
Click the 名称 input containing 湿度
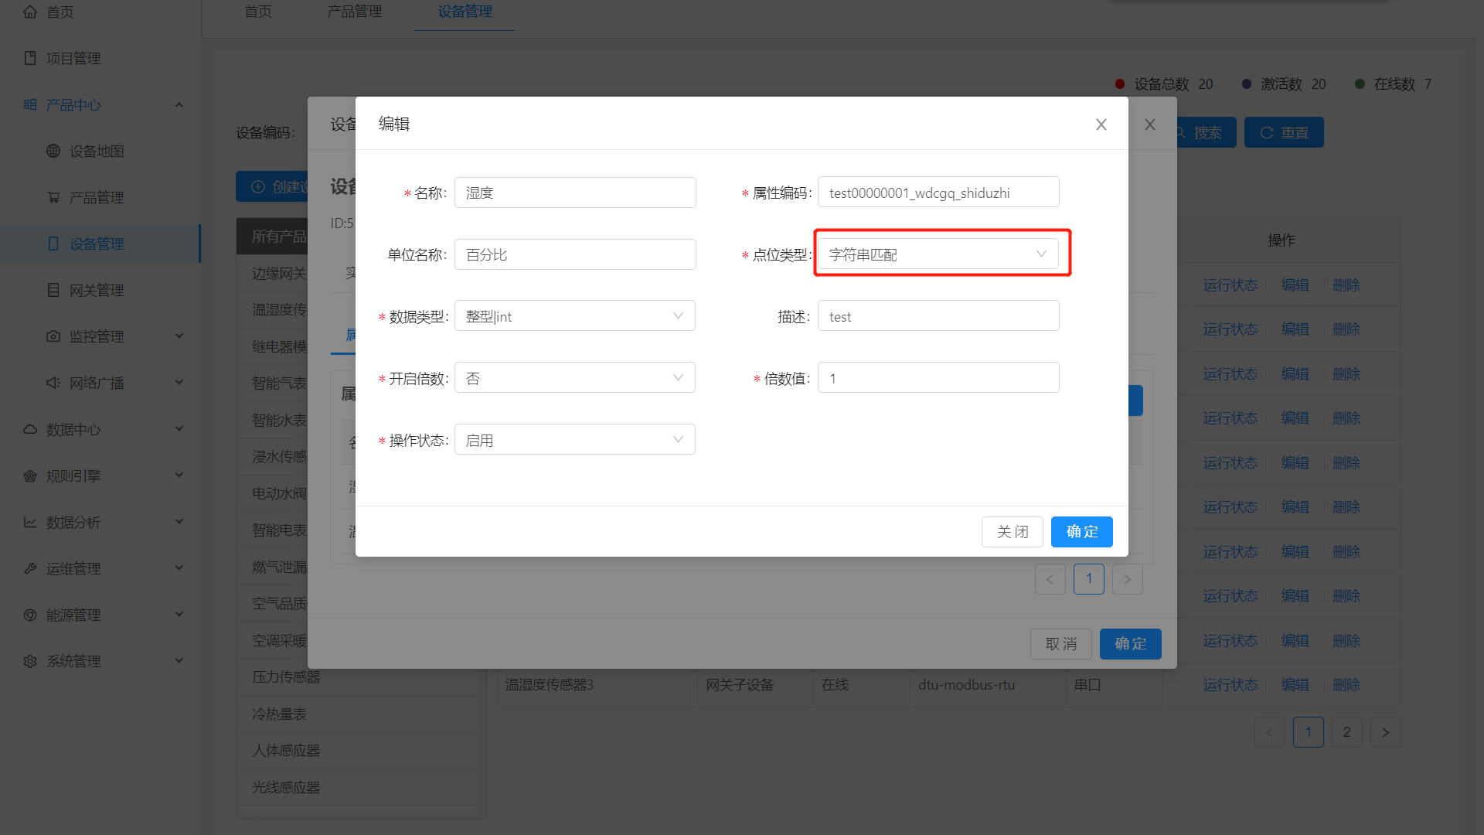pos(574,192)
